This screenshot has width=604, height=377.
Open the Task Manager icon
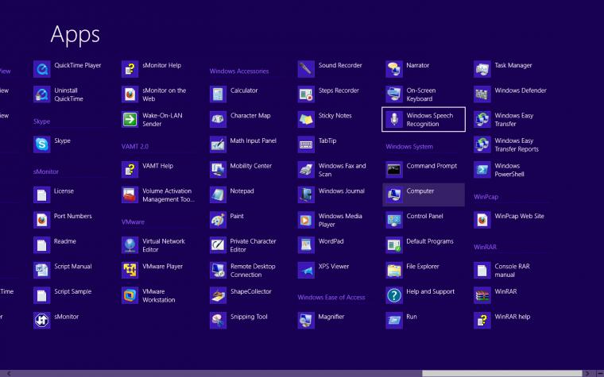(482, 69)
